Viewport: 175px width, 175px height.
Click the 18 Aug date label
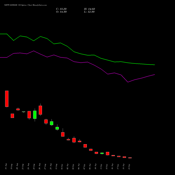[6, 166]
